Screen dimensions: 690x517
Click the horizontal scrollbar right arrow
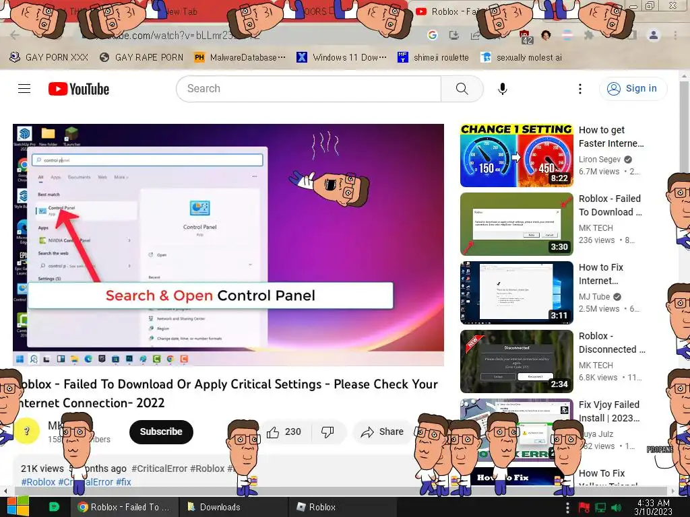tap(673, 491)
